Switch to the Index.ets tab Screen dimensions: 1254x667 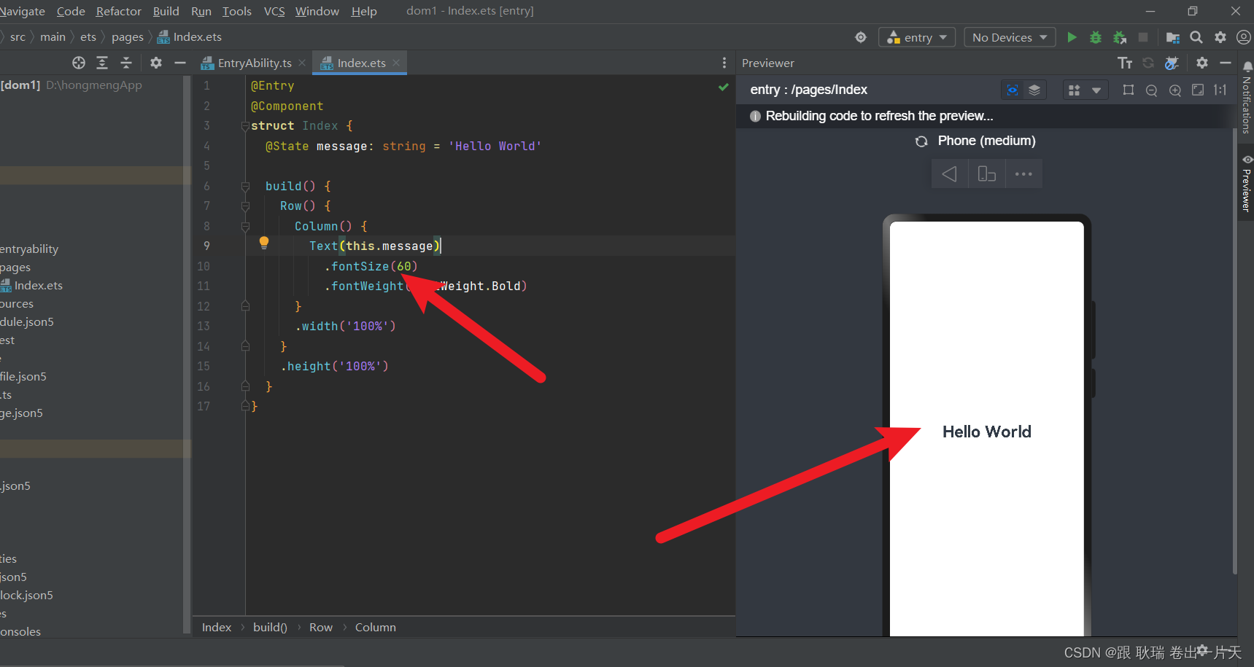pos(360,63)
